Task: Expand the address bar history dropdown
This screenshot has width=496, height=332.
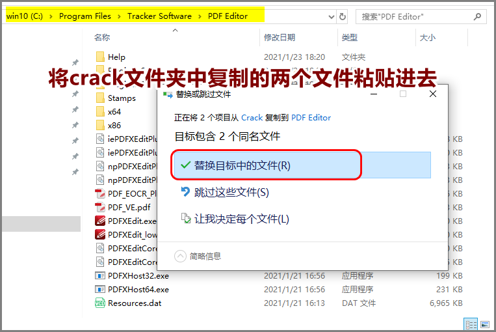Action: [x=331, y=17]
